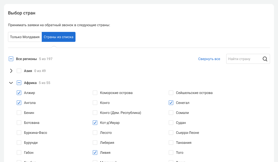Uncheck Алжир
Image resolution: width=278 pixels, height=162 pixels.
tap(19, 93)
